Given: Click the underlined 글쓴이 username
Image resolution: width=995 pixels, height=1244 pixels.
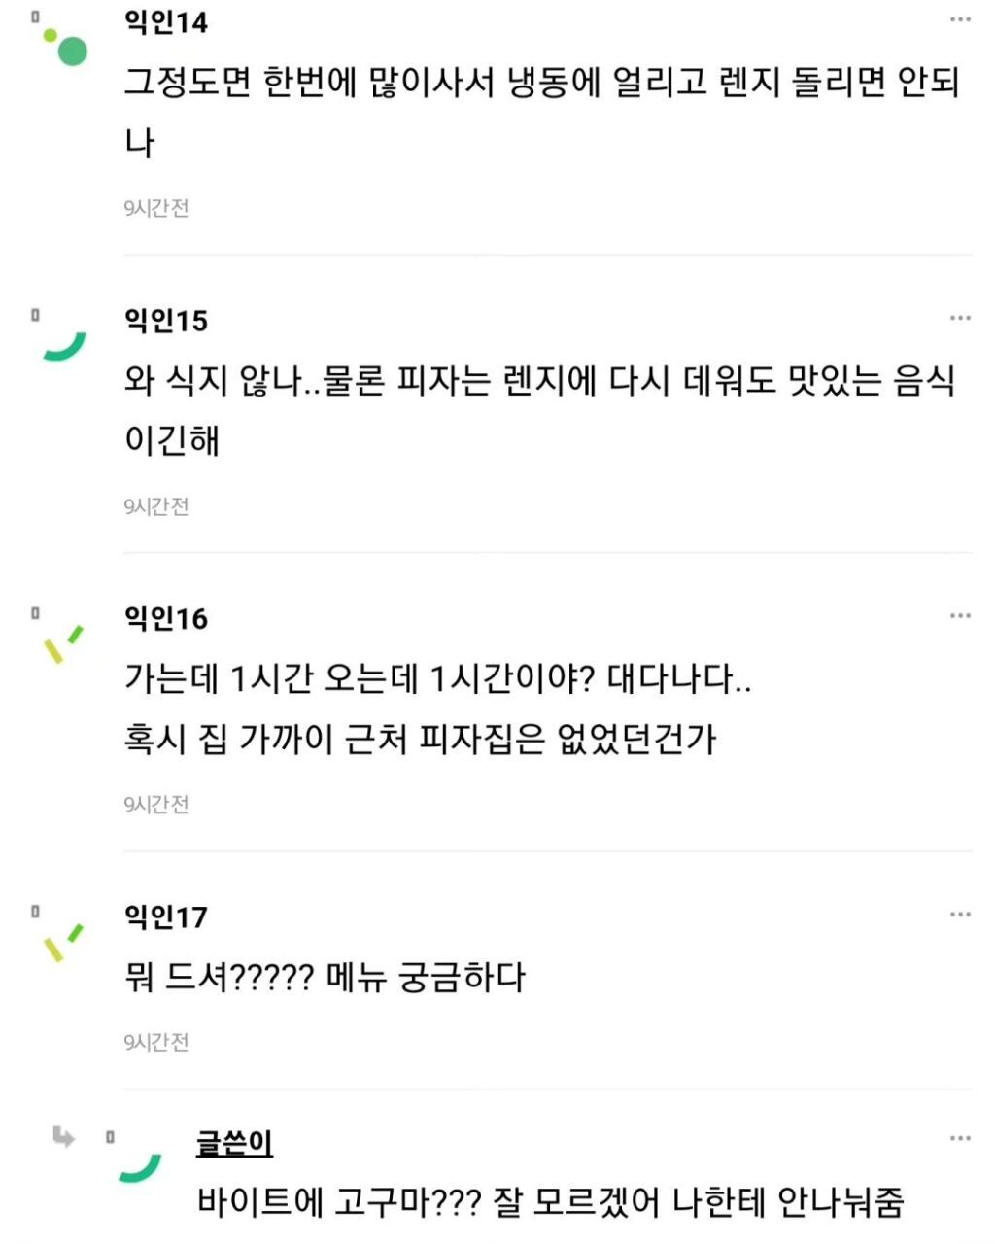Looking at the screenshot, I should (234, 1143).
